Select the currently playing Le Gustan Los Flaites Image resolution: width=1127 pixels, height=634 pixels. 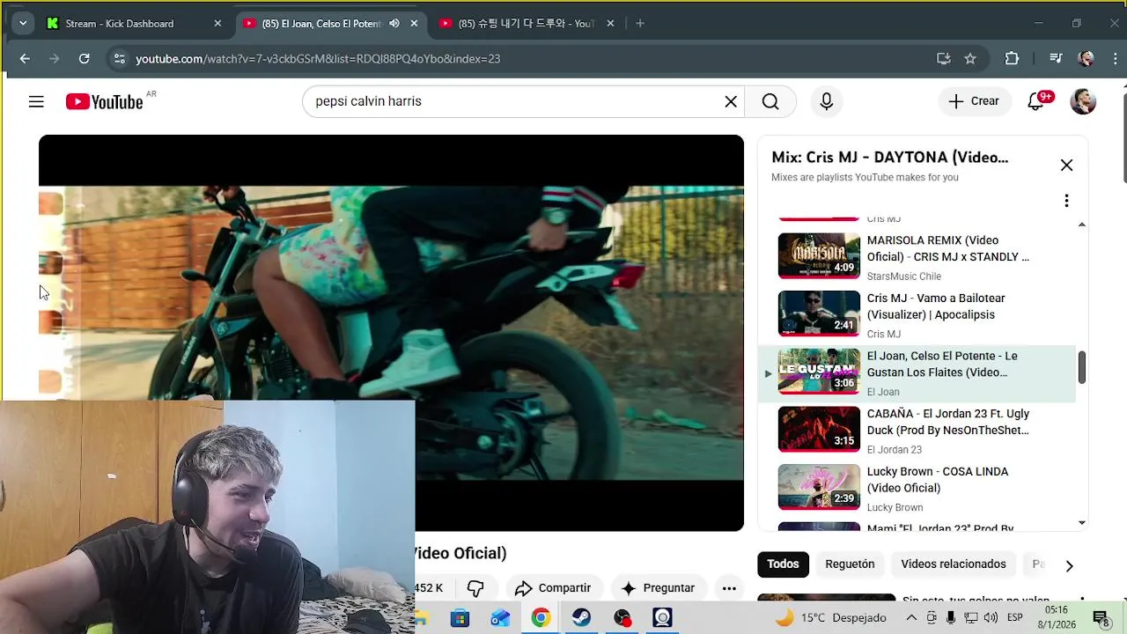[x=917, y=372]
